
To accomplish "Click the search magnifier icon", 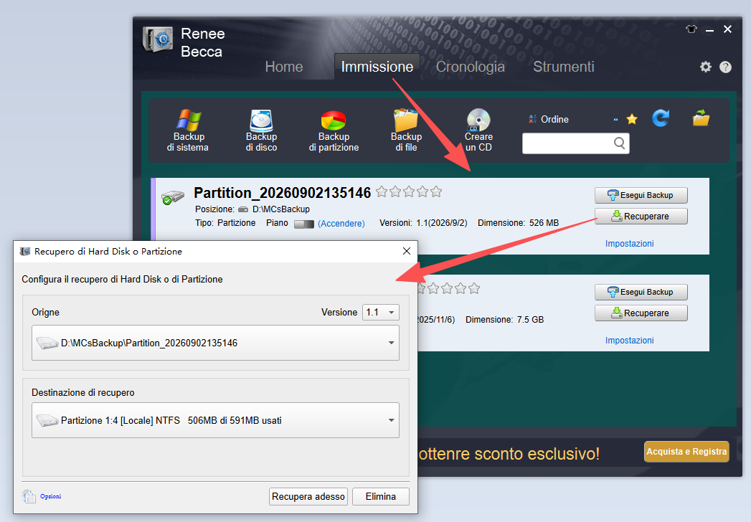I will [x=619, y=143].
